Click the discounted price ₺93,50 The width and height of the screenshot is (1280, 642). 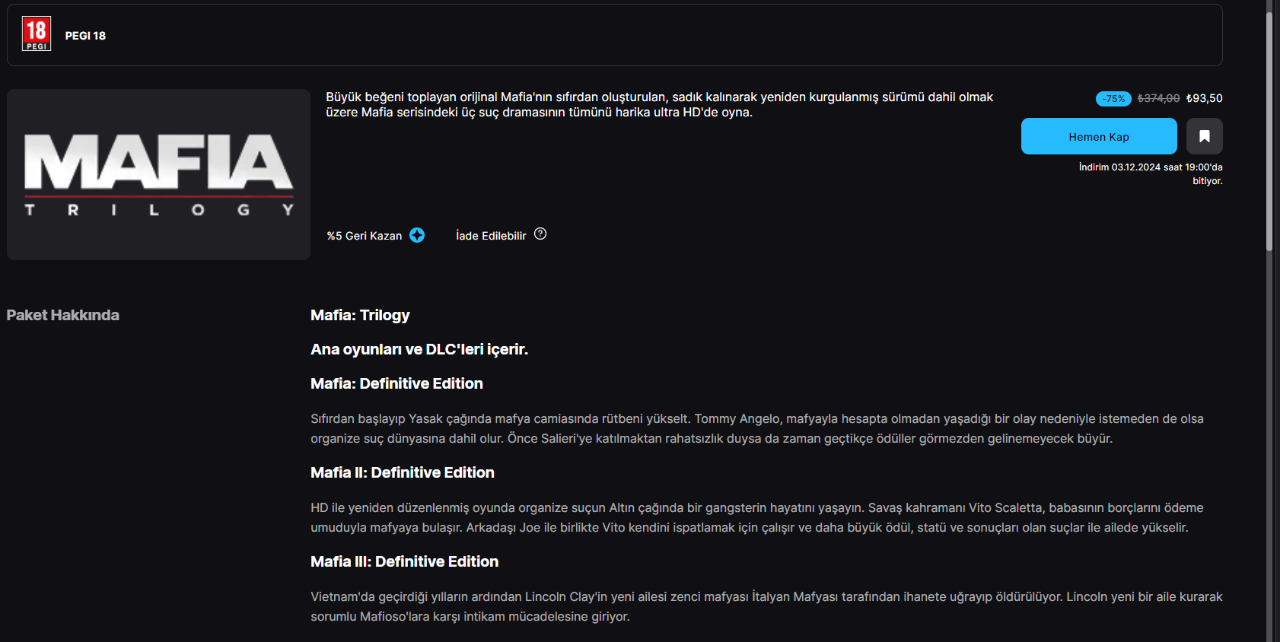(x=1205, y=98)
